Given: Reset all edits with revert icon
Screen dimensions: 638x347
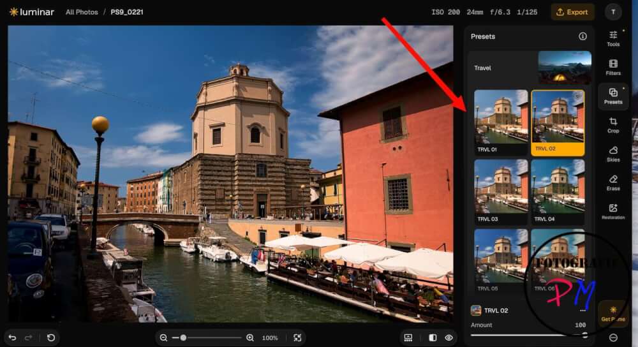Looking at the screenshot, I should coord(51,337).
